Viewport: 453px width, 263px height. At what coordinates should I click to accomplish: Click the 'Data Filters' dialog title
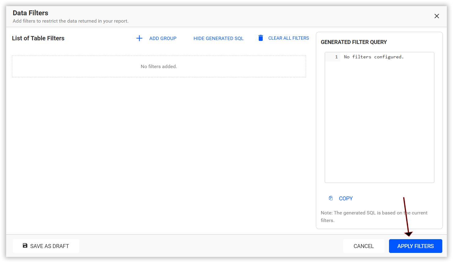pos(31,13)
